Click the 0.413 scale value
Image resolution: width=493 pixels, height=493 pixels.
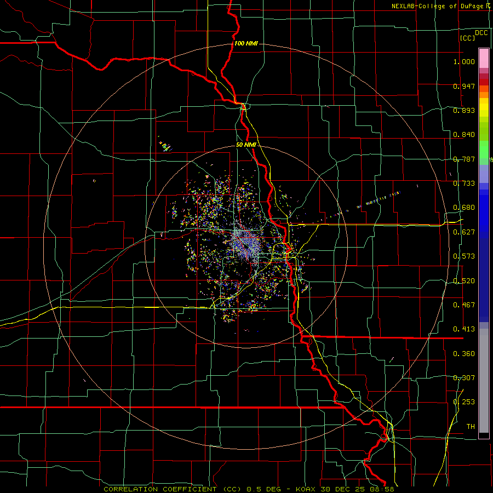pyautogui.click(x=464, y=329)
